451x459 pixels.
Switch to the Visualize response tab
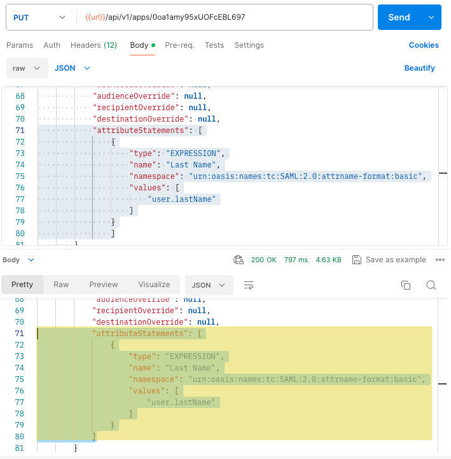coord(154,285)
